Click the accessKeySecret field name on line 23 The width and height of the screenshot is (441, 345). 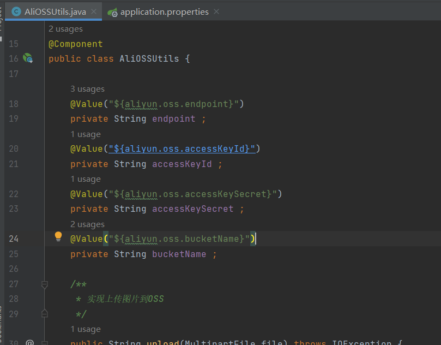pyautogui.click(x=192, y=209)
